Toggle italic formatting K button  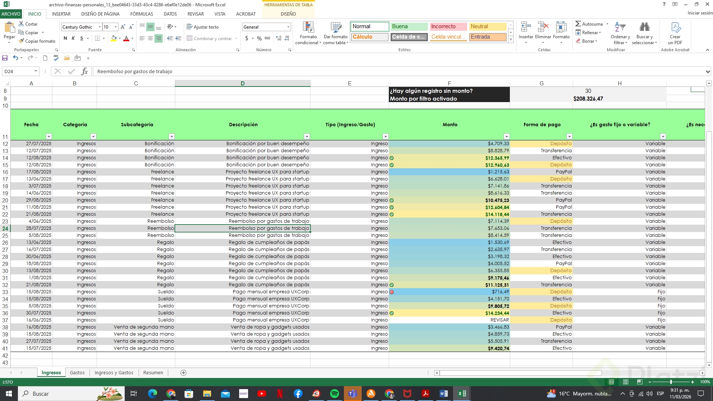point(73,38)
